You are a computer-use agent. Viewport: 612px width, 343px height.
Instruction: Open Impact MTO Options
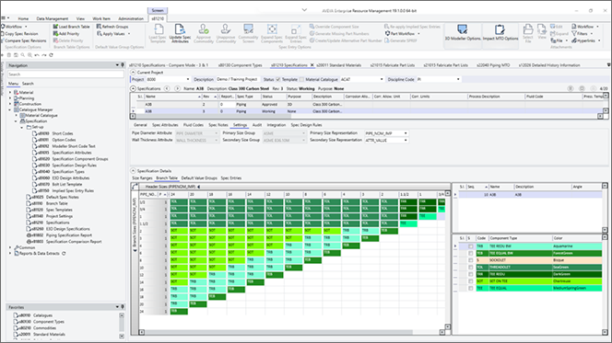pyautogui.click(x=500, y=33)
